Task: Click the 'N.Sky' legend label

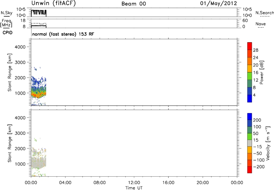Action: pos(7,13)
